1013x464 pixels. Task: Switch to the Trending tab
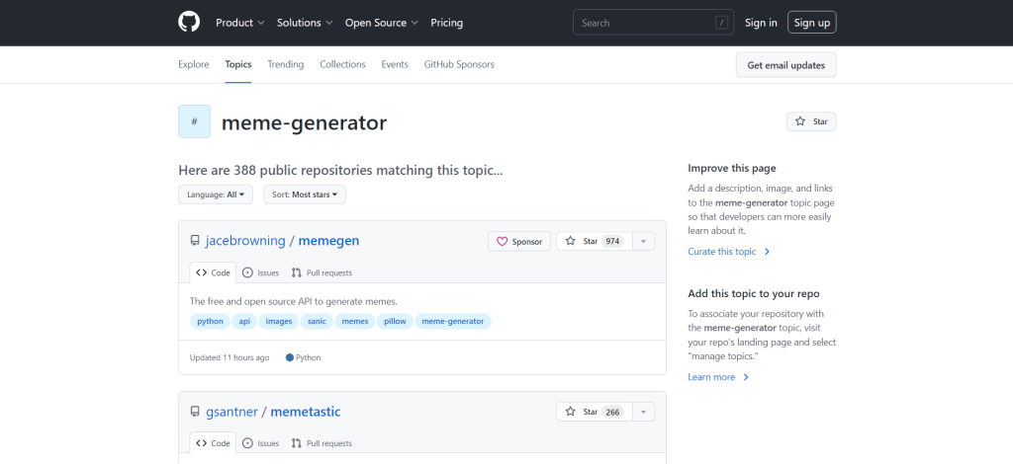pyautogui.click(x=286, y=64)
